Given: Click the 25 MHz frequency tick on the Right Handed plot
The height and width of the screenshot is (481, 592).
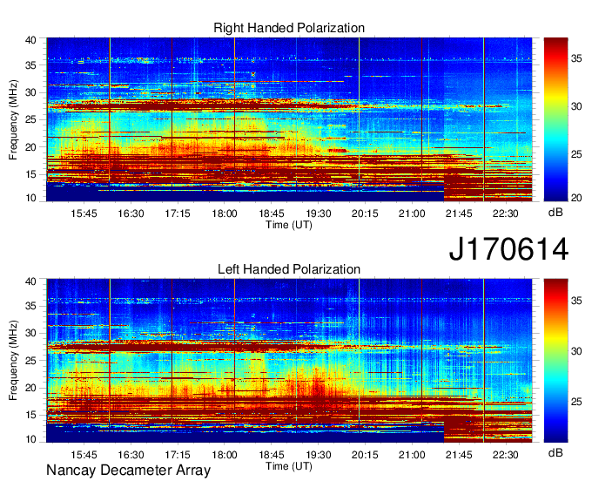Looking at the screenshot, I should [30, 119].
